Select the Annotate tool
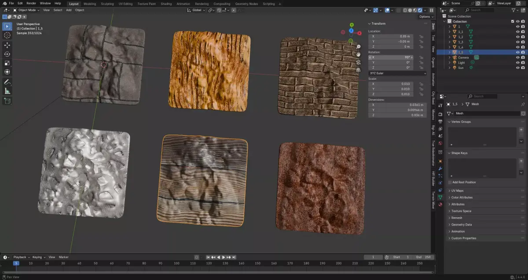Viewport: 528px width, 280px height. (x=7, y=82)
